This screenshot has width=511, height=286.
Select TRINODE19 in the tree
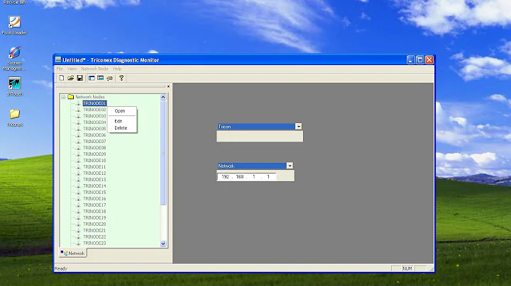[x=94, y=218]
